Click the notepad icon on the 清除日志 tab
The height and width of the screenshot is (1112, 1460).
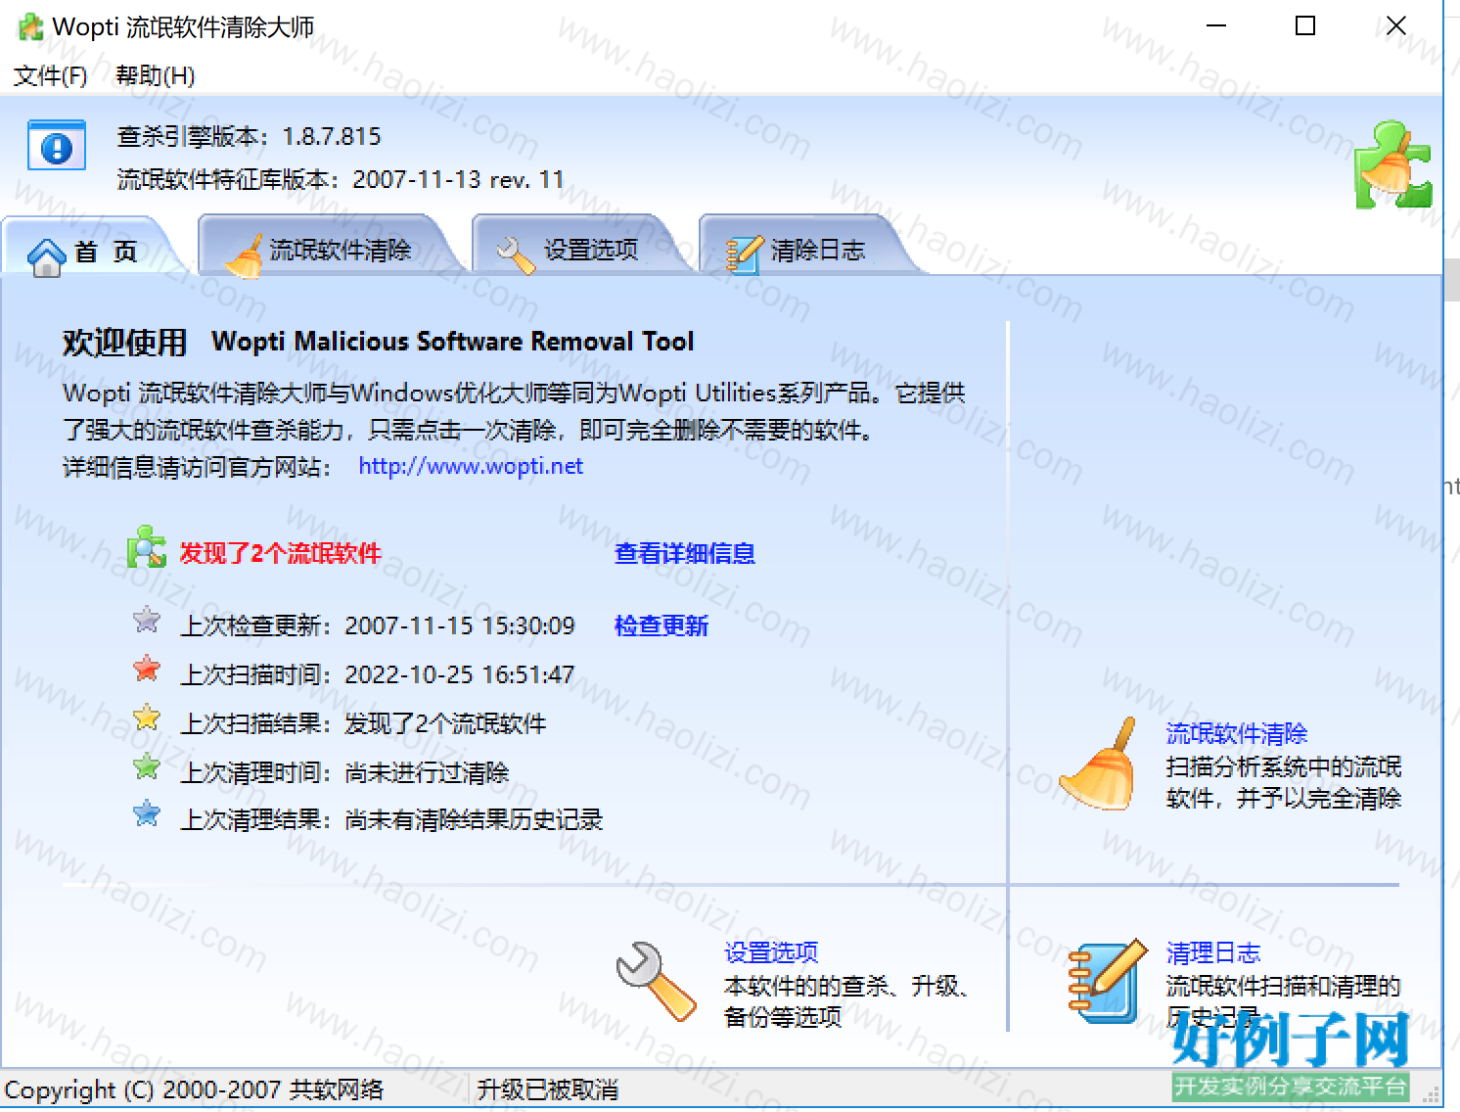744,254
